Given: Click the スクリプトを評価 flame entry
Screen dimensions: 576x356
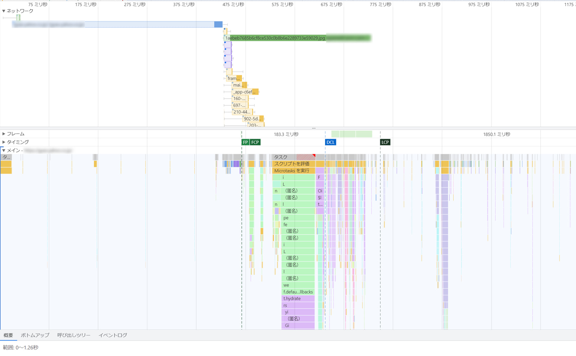Looking at the screenshot, I should pyautogui.click(x=293, y=164).
